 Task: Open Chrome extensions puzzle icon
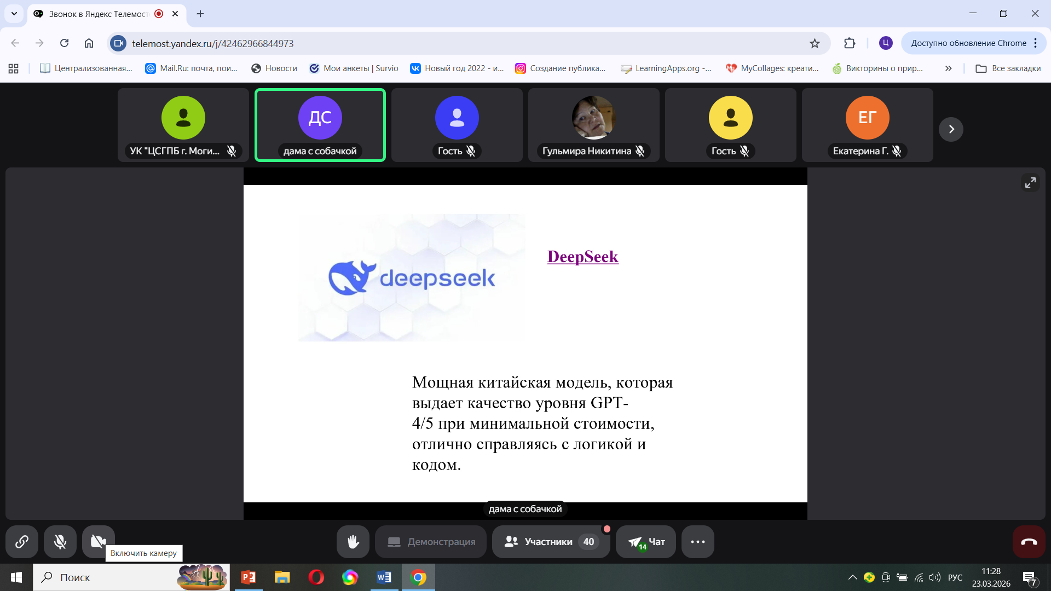(849, 43)
